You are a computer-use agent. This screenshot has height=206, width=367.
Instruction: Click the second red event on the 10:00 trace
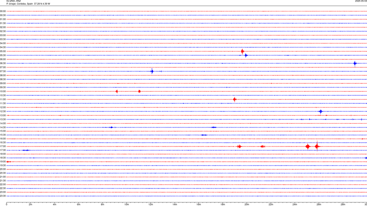pyautogui.click(x=139, y=91)
